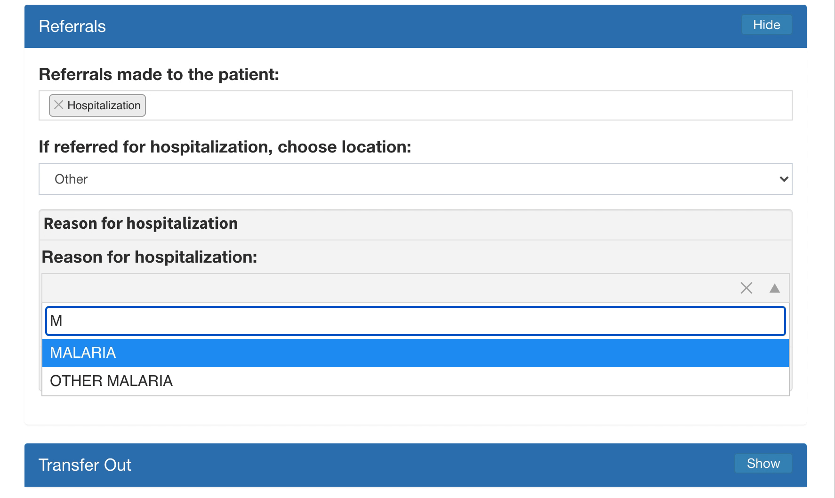Open the hospitalization location dropdown showing Other

point(416,179)
